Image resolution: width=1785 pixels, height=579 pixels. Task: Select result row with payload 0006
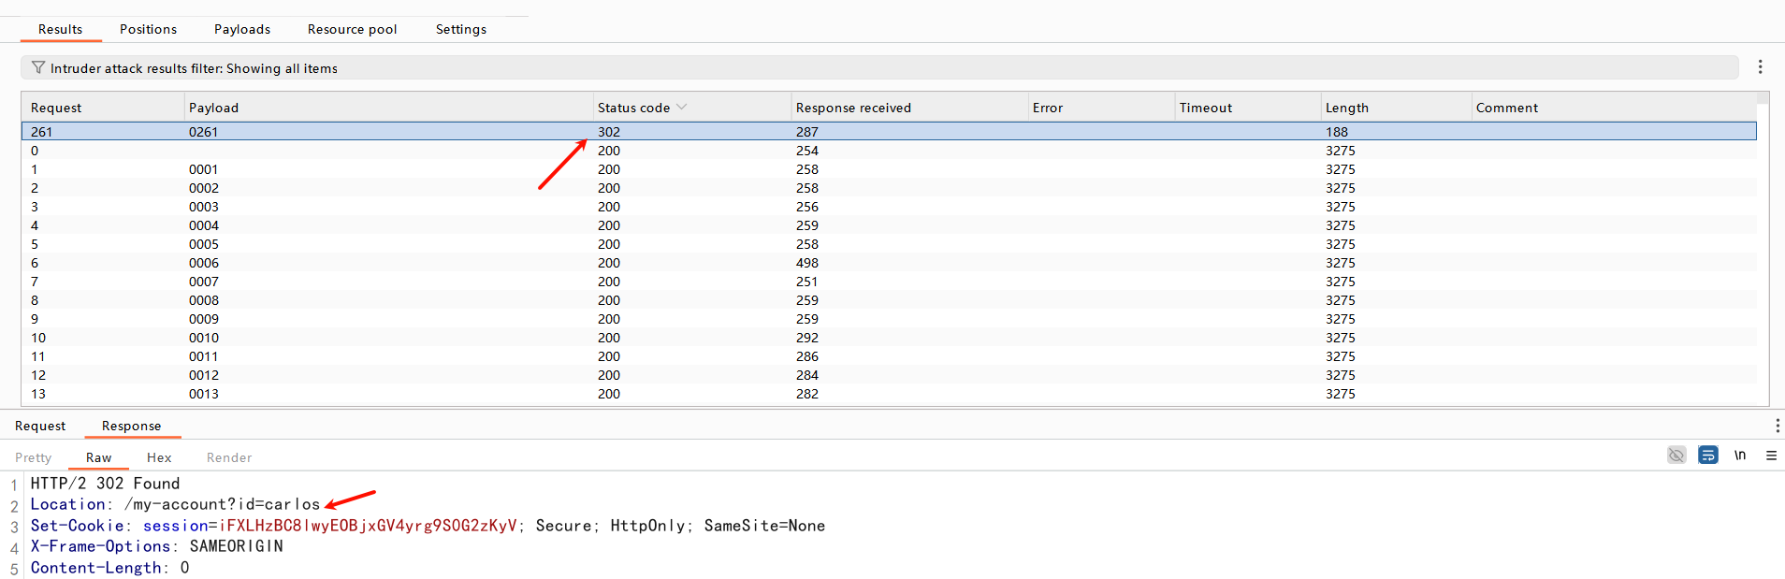click(203, 263)
